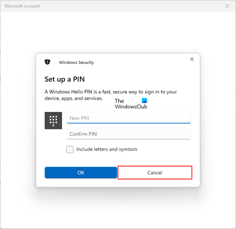Click the "Include letters and symbols" label text

tap(107, 149)
